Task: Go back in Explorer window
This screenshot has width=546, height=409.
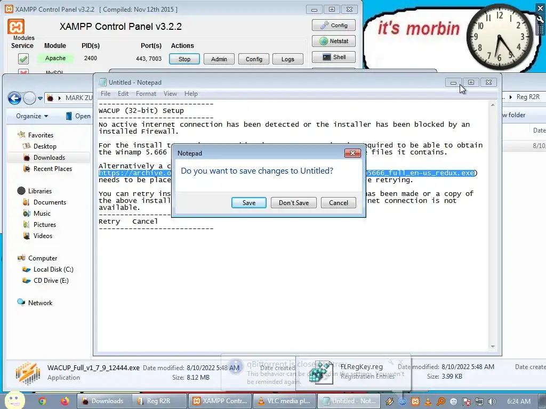Action: [x=14, y=99]
